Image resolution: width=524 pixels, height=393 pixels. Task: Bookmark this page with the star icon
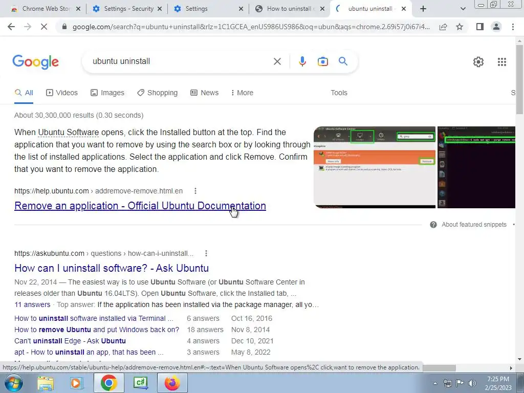tap(460, 27)
